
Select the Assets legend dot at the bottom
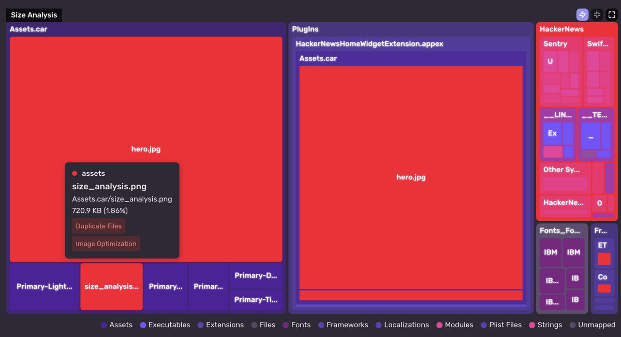pyautogui.click(x=102, y=325)
